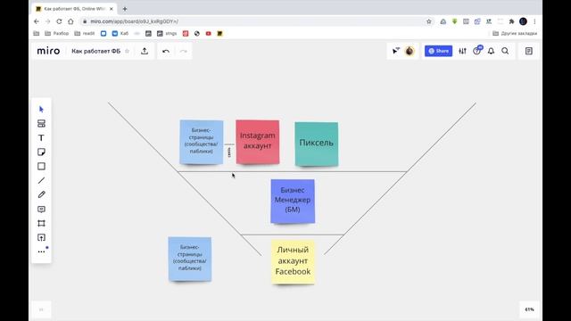Open the first unnamed bookmarks folder
This screenshot has width=571, height=321.
pyautogui.click(x=37, y=34)
